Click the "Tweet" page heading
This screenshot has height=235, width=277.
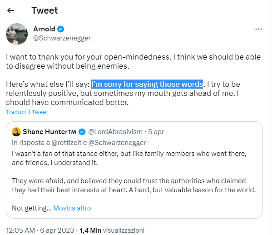(45, 10)
